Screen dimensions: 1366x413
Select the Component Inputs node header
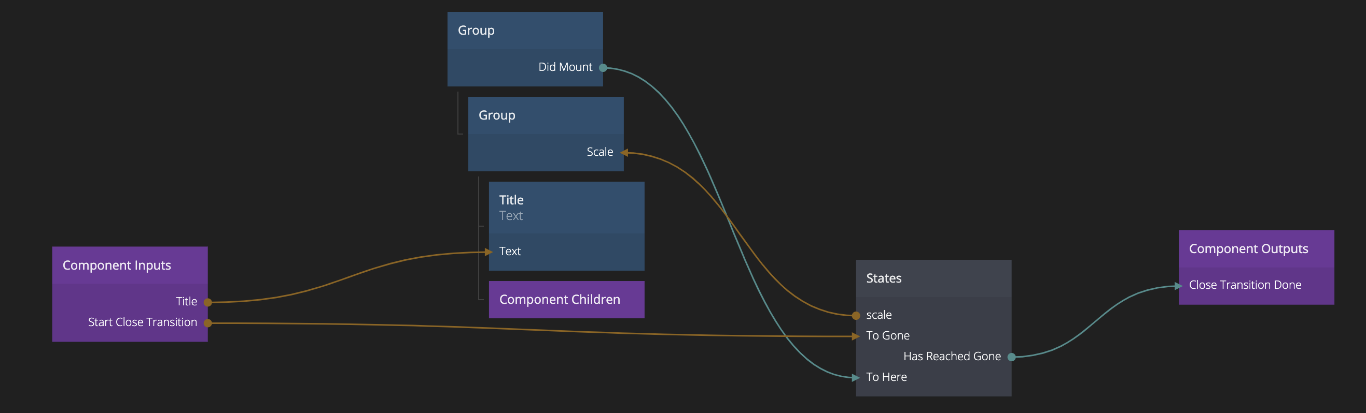click(x=129, y=265)
